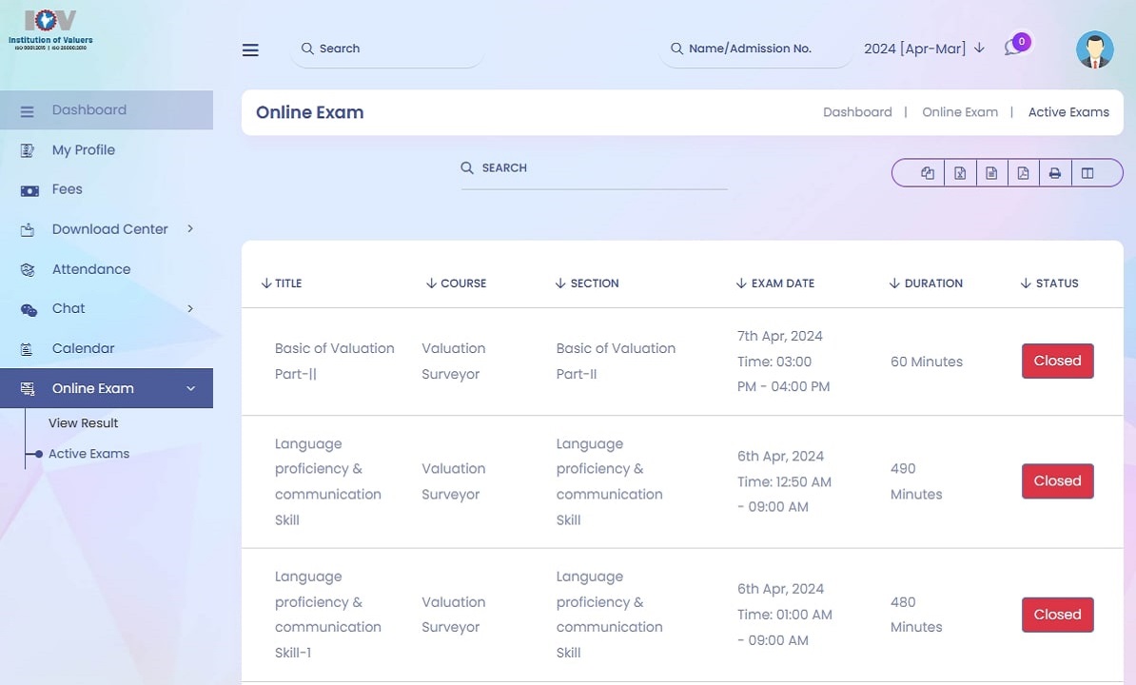Select '60 Minutes' duration cell

pyautogui.click(x=927, y=362)
